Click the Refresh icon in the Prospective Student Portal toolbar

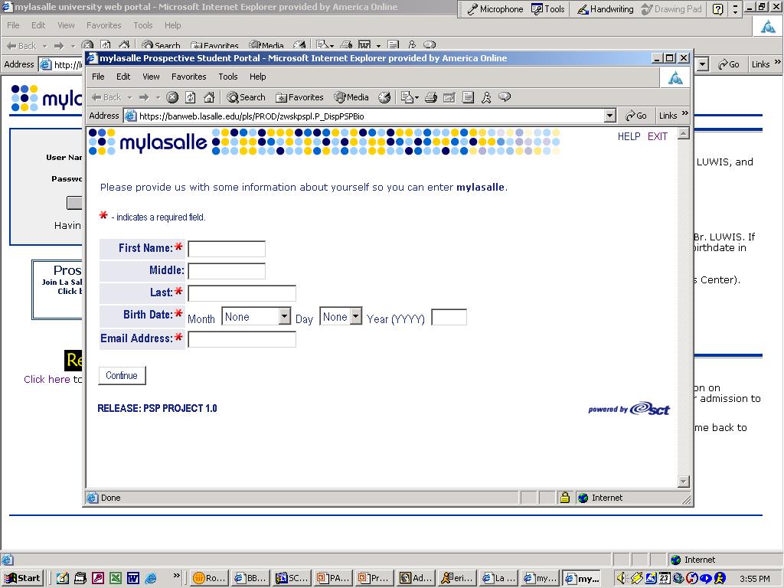191,97
